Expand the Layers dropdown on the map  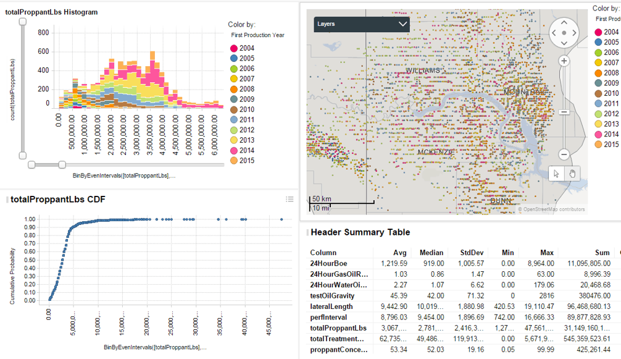[x=361, y=24]
